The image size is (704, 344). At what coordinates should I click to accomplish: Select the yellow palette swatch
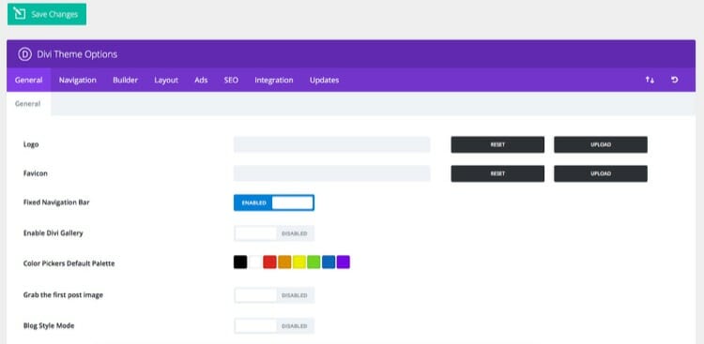[x=299, y=262]
